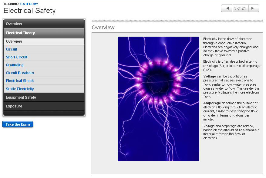Collapse the Electrical Theory section header

click(x=44, y=33)
